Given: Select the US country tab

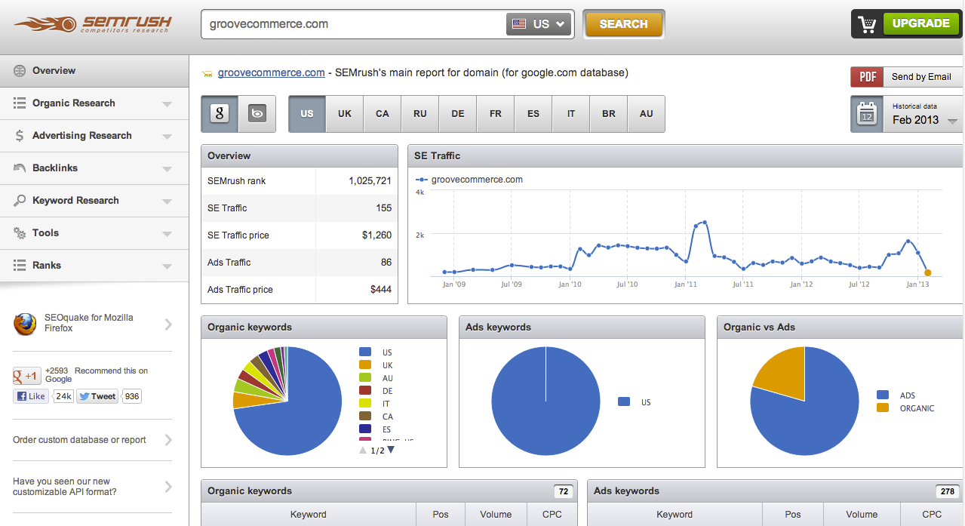Looking at the screenshot, I should point(307,114).
